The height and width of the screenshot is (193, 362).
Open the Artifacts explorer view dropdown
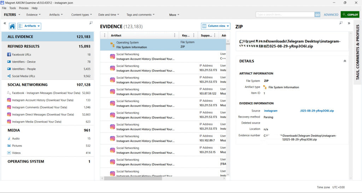coord(29,26)
